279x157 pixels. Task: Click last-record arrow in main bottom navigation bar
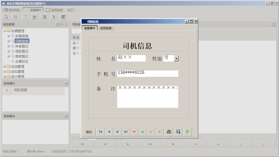click(x=150, y=144)
